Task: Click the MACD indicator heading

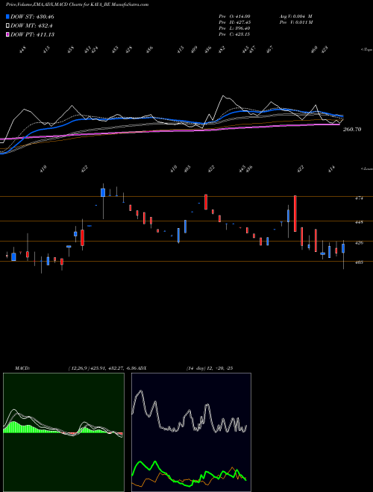Action: (x=22, y=368)
